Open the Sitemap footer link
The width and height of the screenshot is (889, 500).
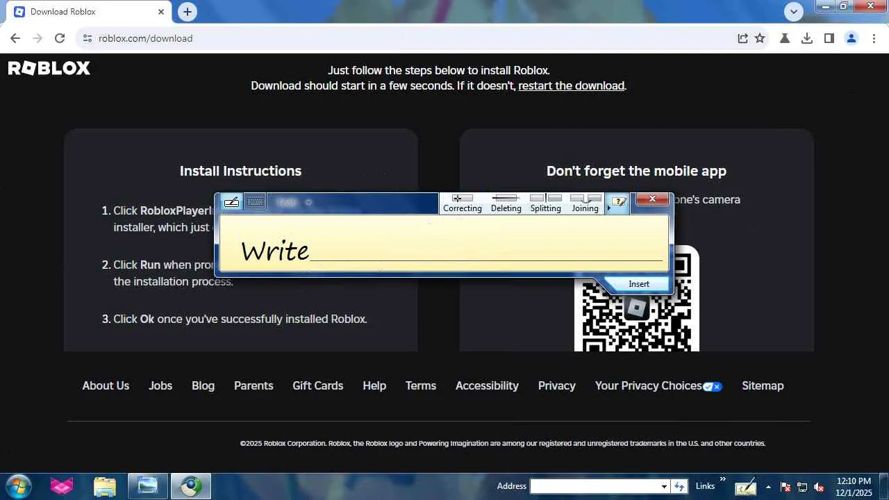coord(763,386)
